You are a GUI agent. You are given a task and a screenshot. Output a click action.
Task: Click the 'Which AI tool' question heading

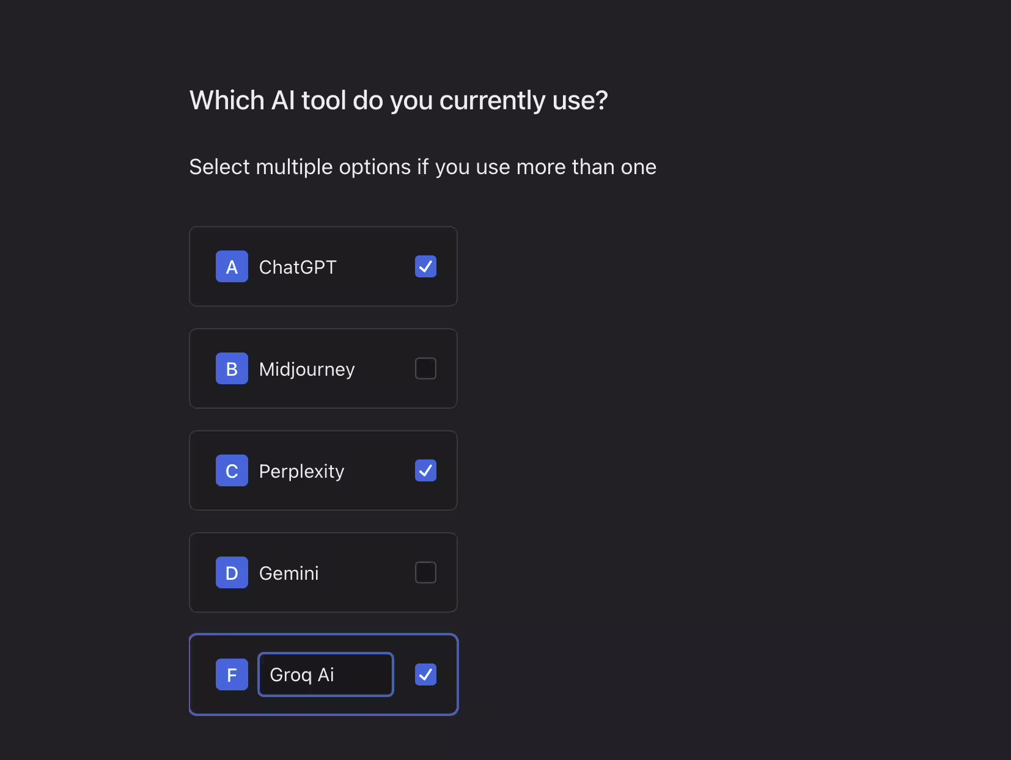coord(398,100)
